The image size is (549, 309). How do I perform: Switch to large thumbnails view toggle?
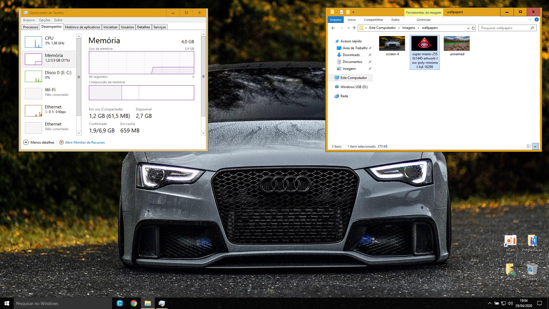[536, 146]
